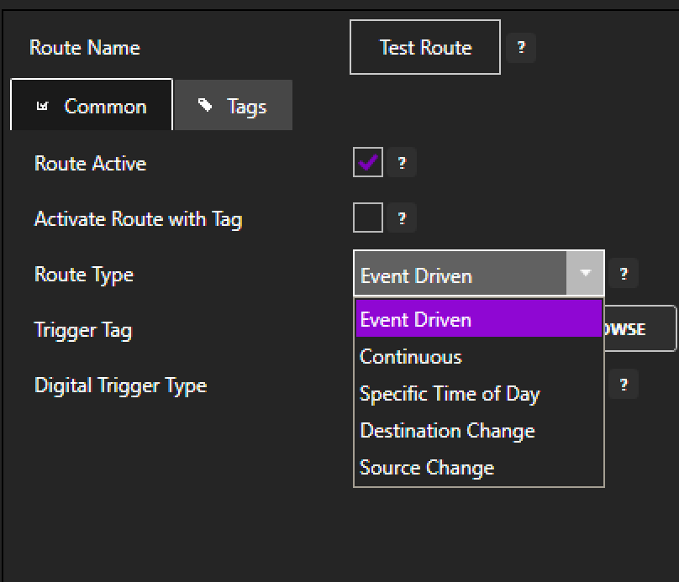The width and height of the screenshot is (679, 582).
Task: Switch to the Common tab
Action: [92, 106]
